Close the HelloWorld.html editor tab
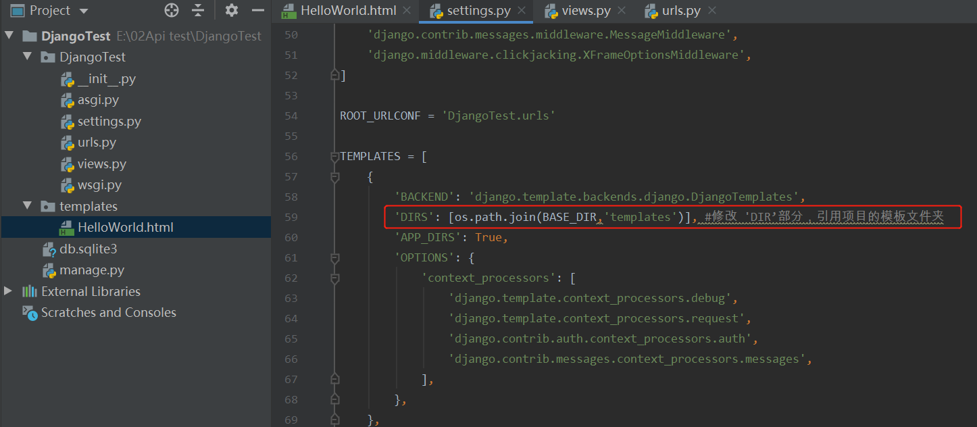This screenshot has height=427, width=977. [406, 11]
